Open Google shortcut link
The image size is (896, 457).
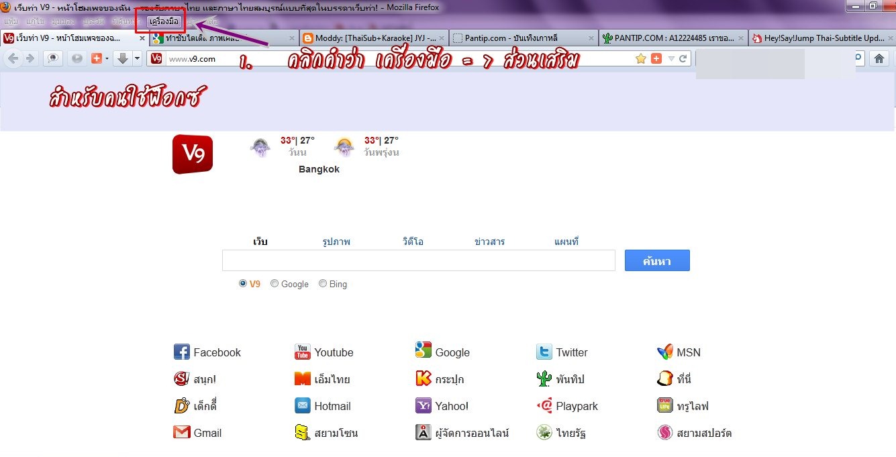coord(442,352)
